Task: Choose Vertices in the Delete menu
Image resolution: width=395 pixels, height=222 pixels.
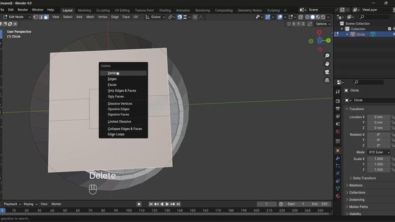Action: (x=123, y=73)
